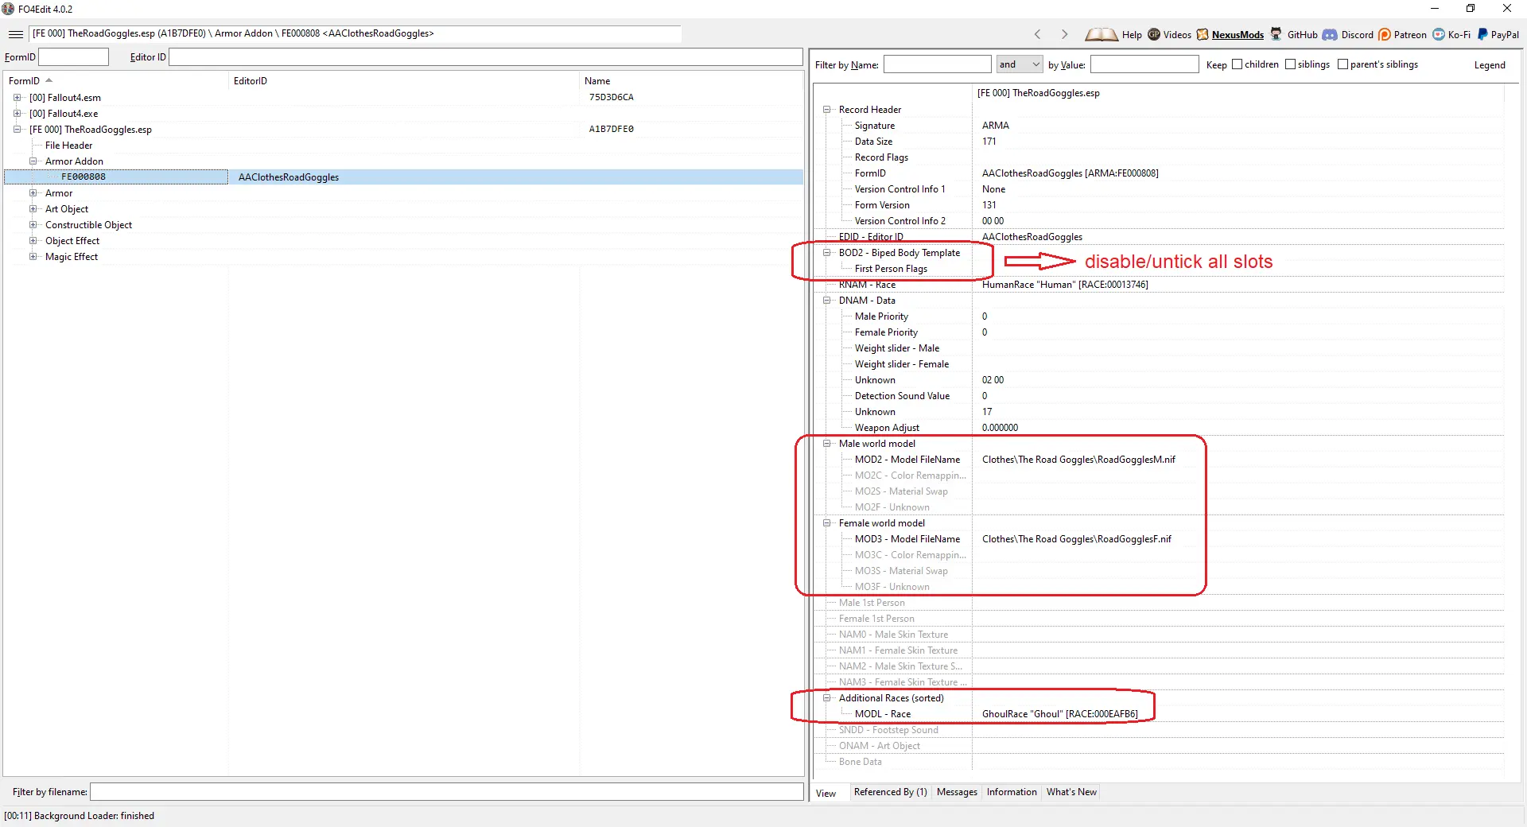Sort by the Name column header
This screenshot has height=827, width=1527.
coord(691,81)
